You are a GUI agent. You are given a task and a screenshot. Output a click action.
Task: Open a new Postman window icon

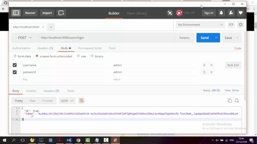tap(61, 13)
